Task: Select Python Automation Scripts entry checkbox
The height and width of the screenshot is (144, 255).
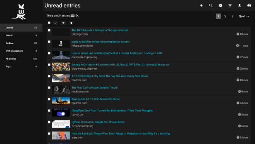Action: (x=49, y=122)
